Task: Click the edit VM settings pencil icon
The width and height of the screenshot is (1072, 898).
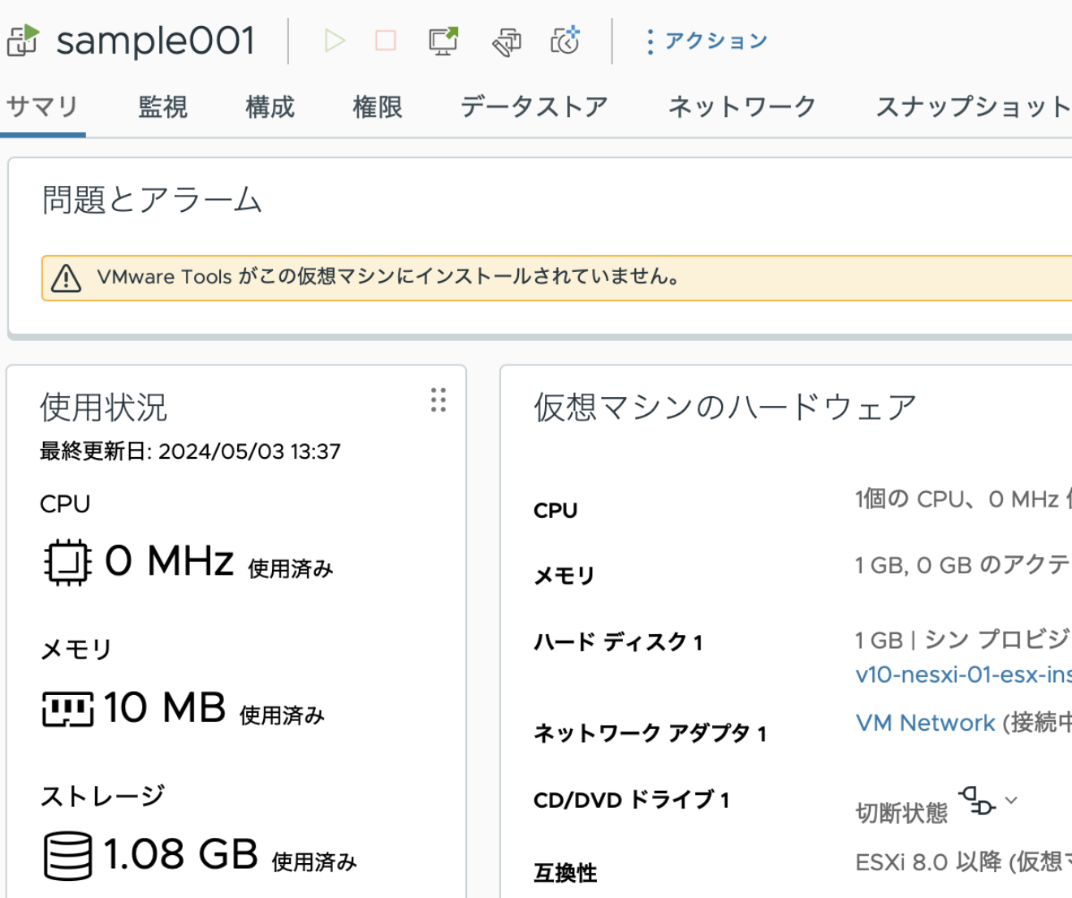Action: pos(505,41)
